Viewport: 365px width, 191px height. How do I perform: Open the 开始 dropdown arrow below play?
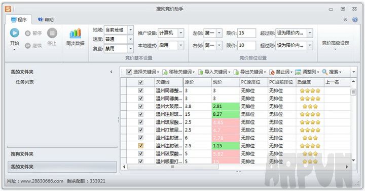[x=14, y=50]
